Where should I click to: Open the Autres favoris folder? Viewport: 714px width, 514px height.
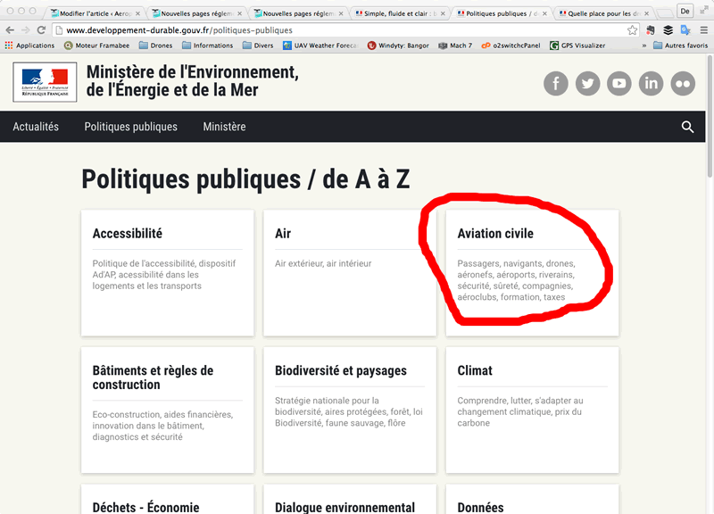pyautogui.click(x=681, y=46)
